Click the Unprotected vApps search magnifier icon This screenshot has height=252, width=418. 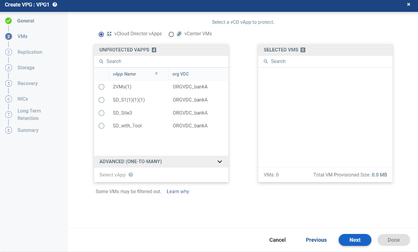[101, 61]
